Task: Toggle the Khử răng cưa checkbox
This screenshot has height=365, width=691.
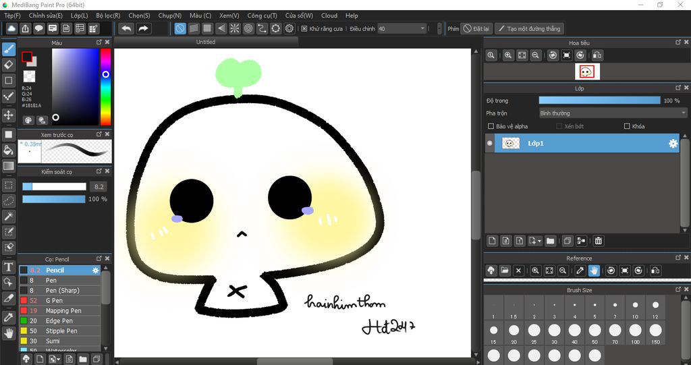Action: 304,29
